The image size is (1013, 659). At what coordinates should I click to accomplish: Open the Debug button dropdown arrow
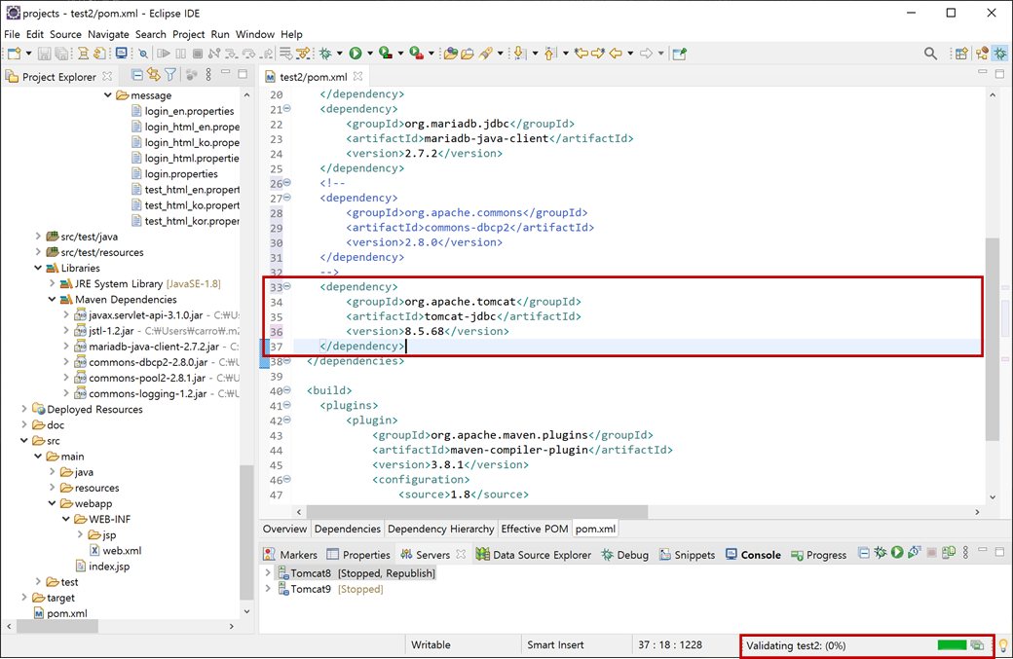click(x=340, y=54)
